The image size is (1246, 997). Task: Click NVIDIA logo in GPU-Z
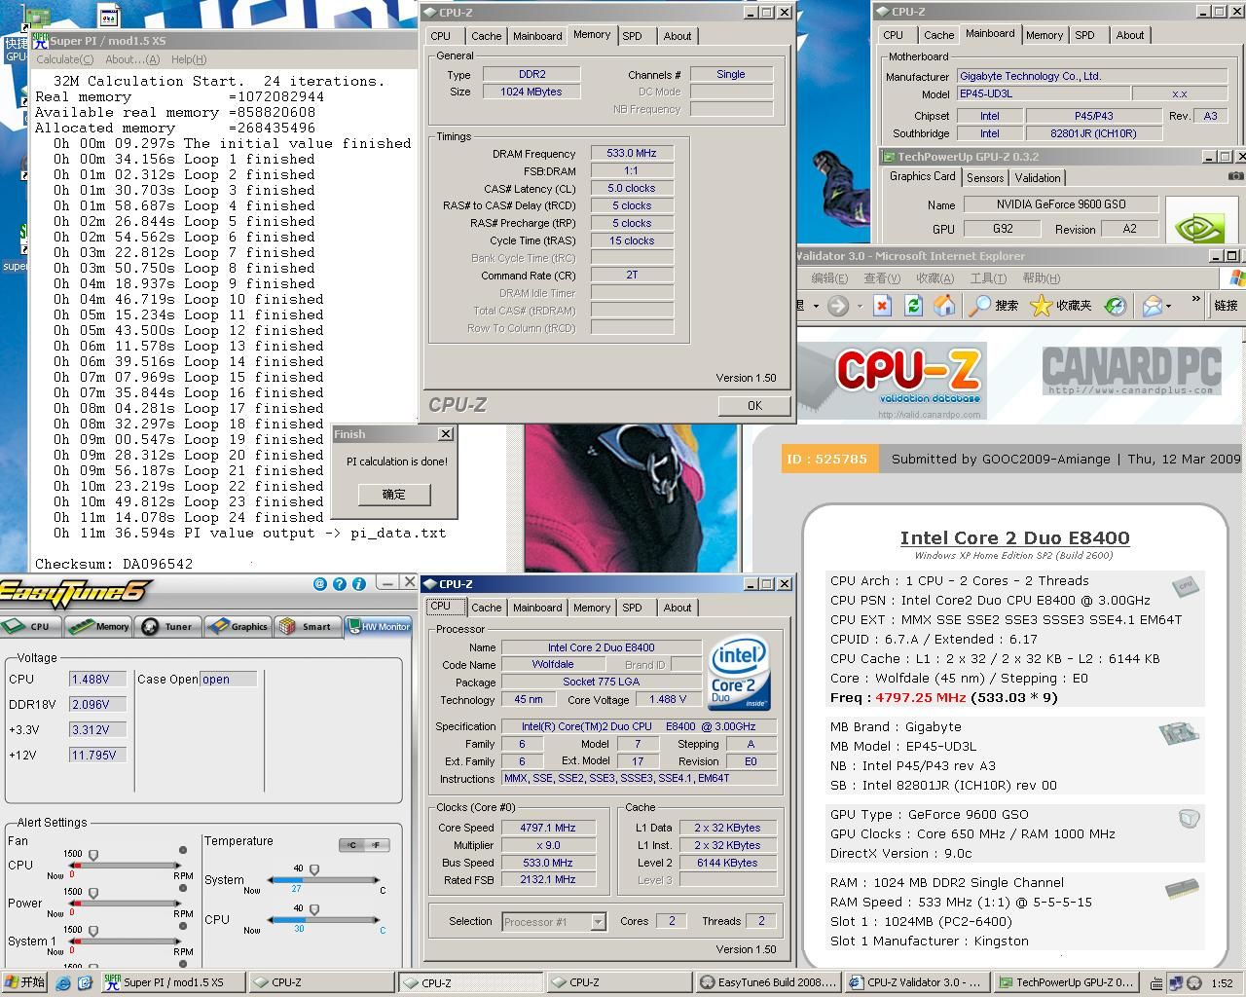[1200, 220]
